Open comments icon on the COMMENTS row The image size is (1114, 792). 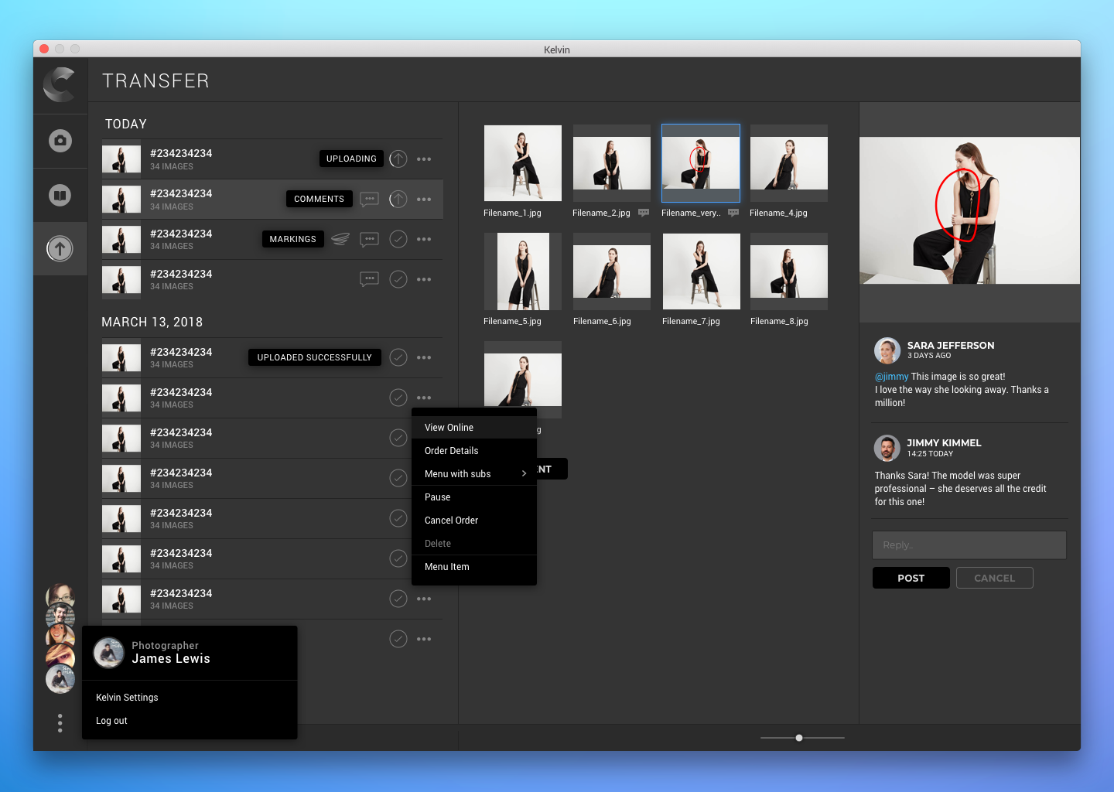coord(370,200)
